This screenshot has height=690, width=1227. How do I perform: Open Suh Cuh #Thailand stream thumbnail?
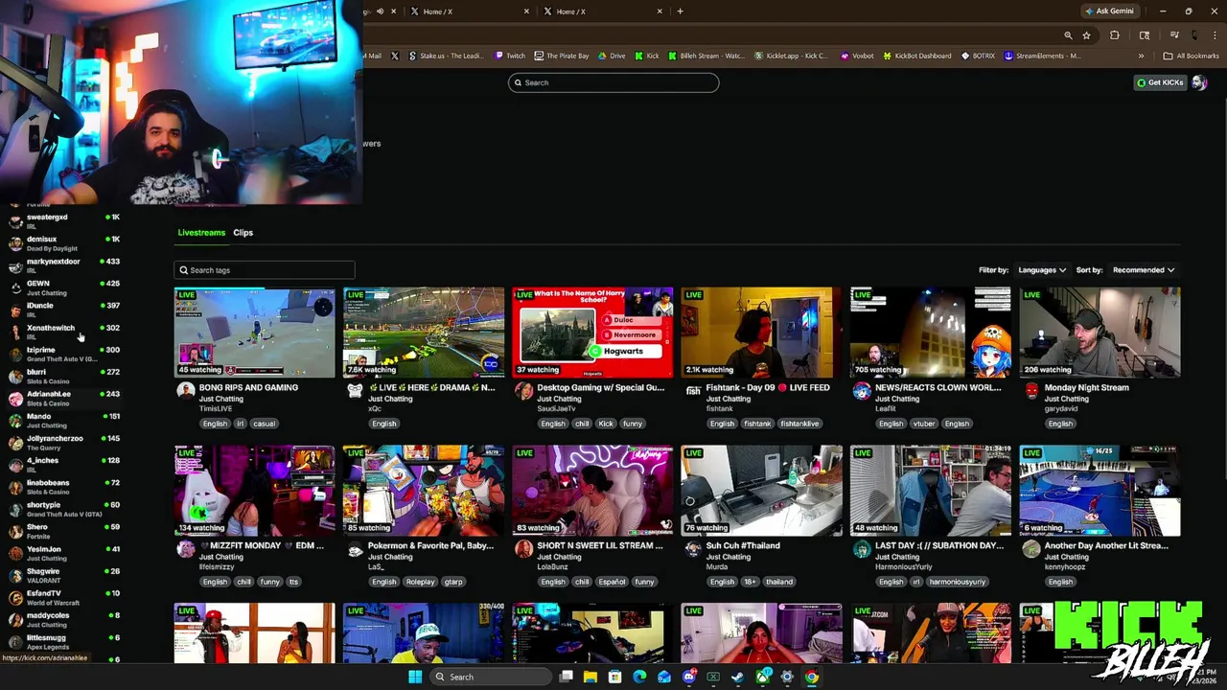tap(761, 491)
